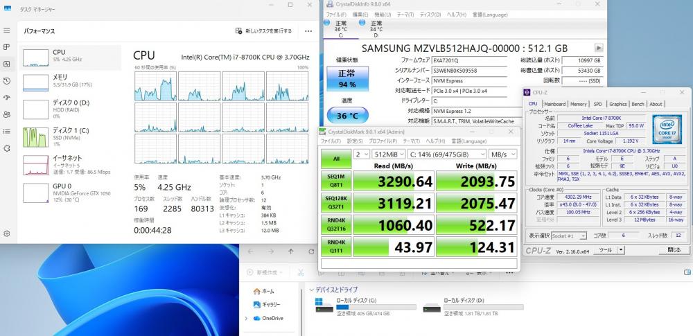Click next disk arrow in CrystalDiskInfo
Viewport: 693px width, 336px height.
(x=599, y=48)
